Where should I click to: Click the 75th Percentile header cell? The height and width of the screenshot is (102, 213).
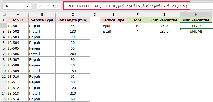tap(164, 20)
